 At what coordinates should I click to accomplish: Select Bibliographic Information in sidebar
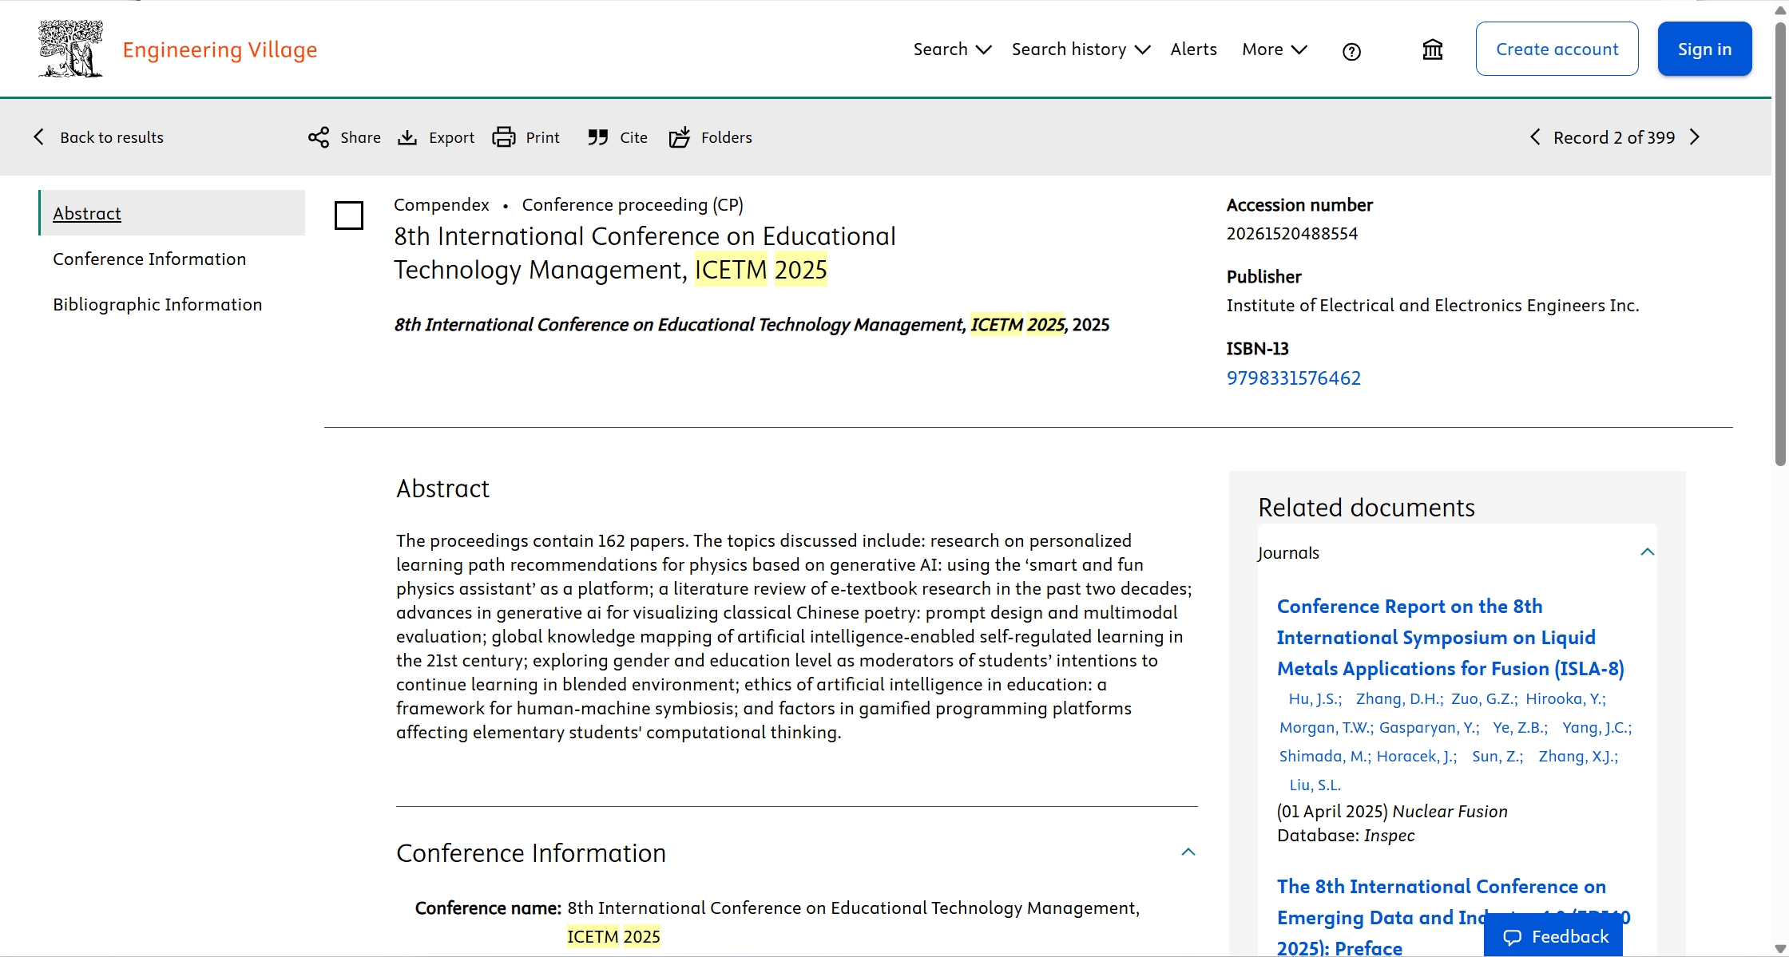pyautogui.click(x=157, y=304)
